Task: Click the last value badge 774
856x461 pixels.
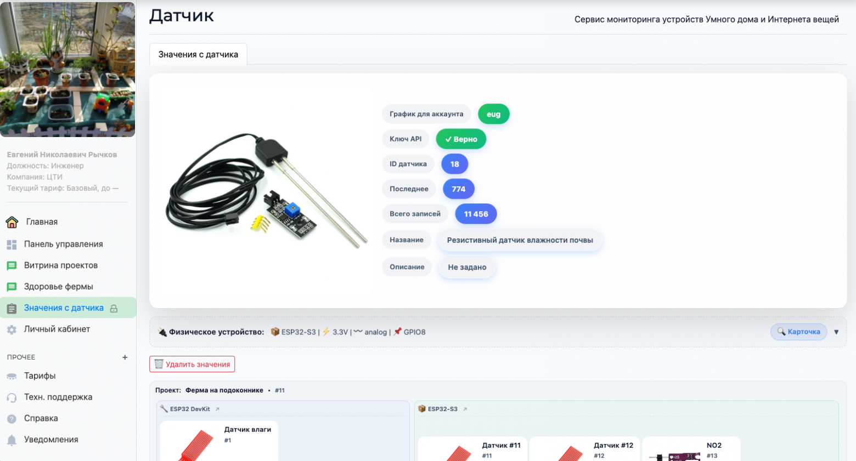Action: point(459,189)
